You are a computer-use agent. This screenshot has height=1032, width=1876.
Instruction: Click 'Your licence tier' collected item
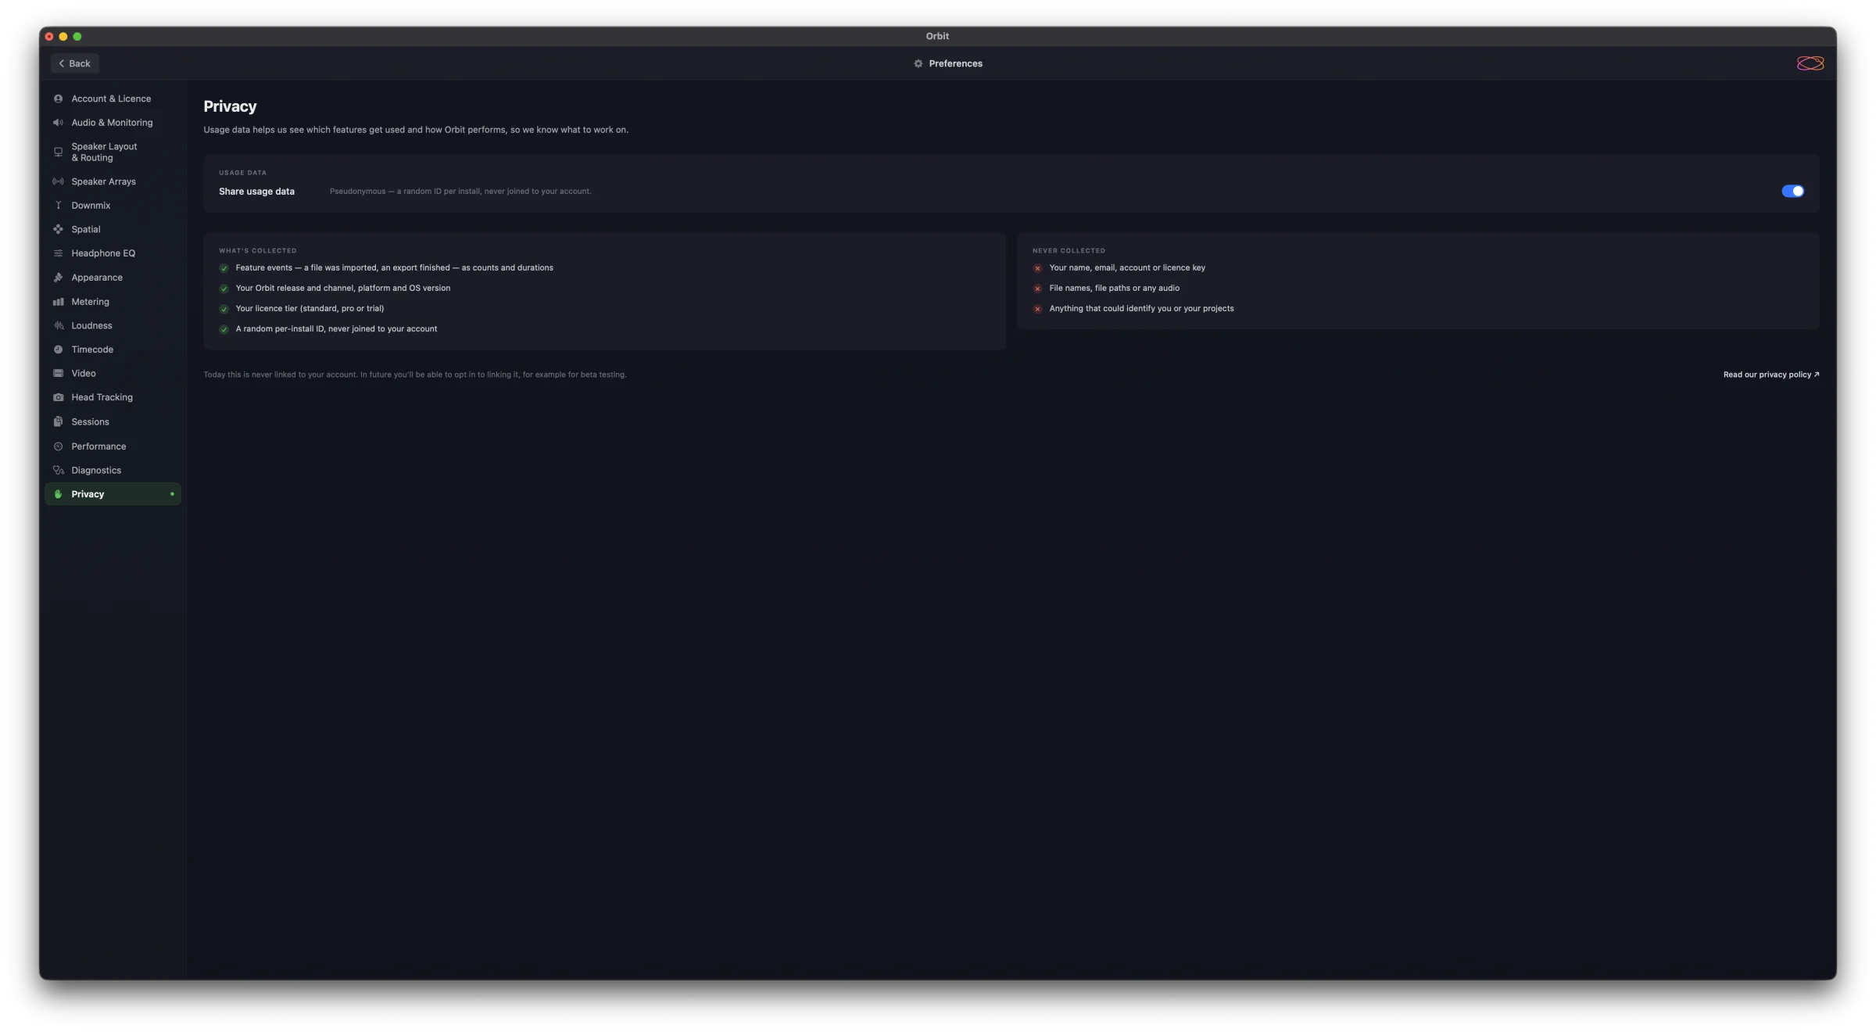(310, 309)
